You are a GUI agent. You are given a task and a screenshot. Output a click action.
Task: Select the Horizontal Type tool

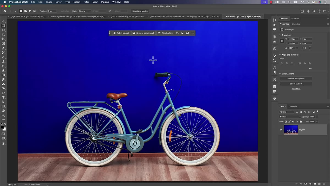(x=3, y=97)
